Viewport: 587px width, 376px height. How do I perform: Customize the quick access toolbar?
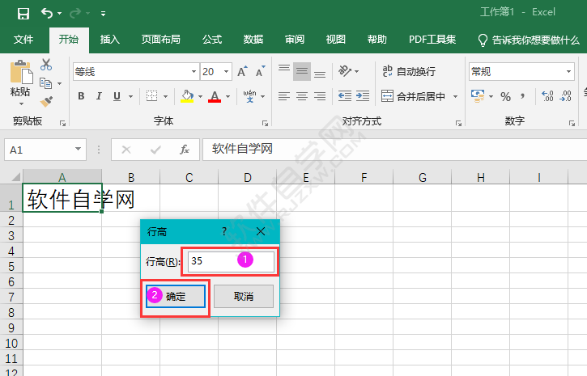(x=103, y=15)
